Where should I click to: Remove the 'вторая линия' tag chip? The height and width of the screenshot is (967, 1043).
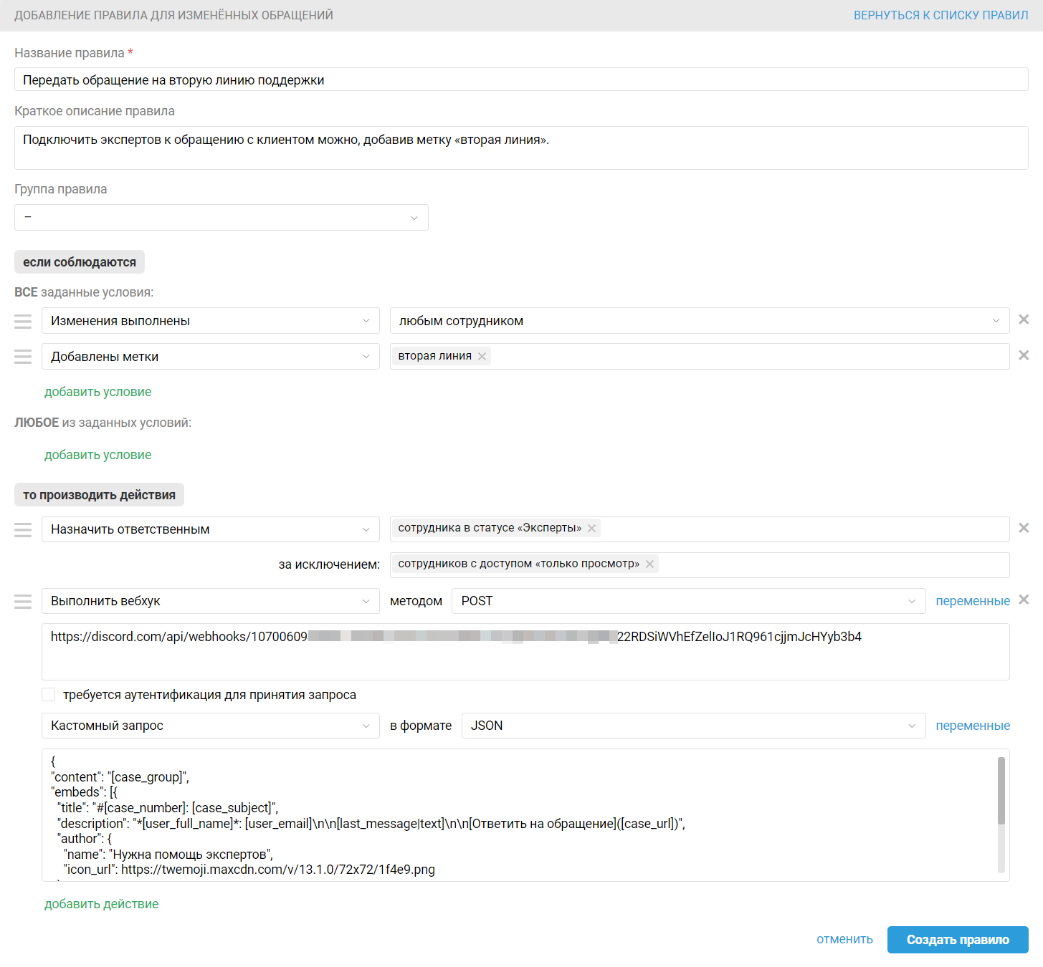click(482, 356)
